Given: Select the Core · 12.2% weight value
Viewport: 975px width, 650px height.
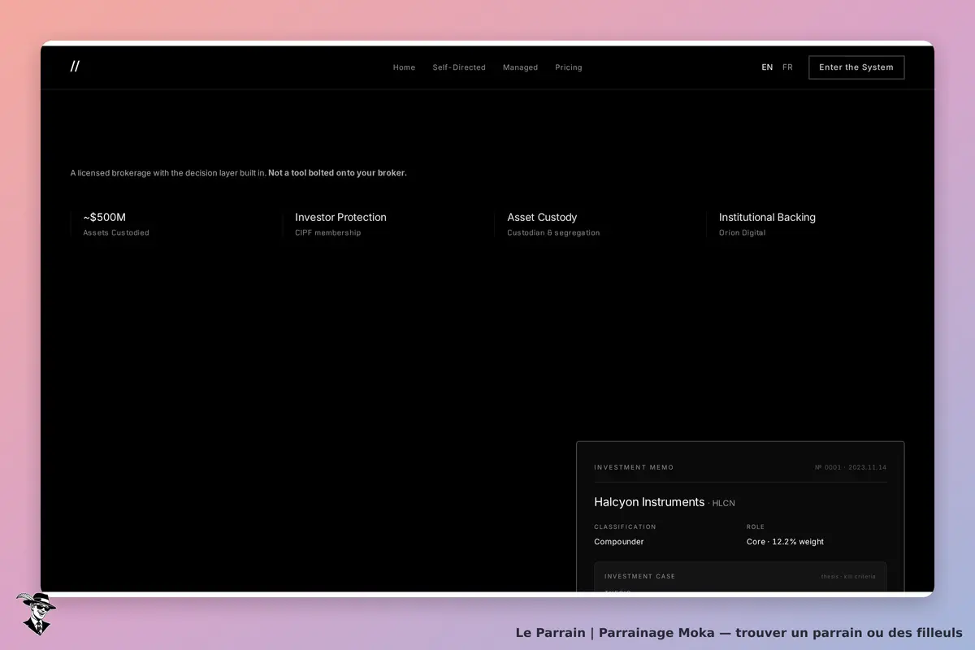Looking at the screenshot, I should click(785, 542).
